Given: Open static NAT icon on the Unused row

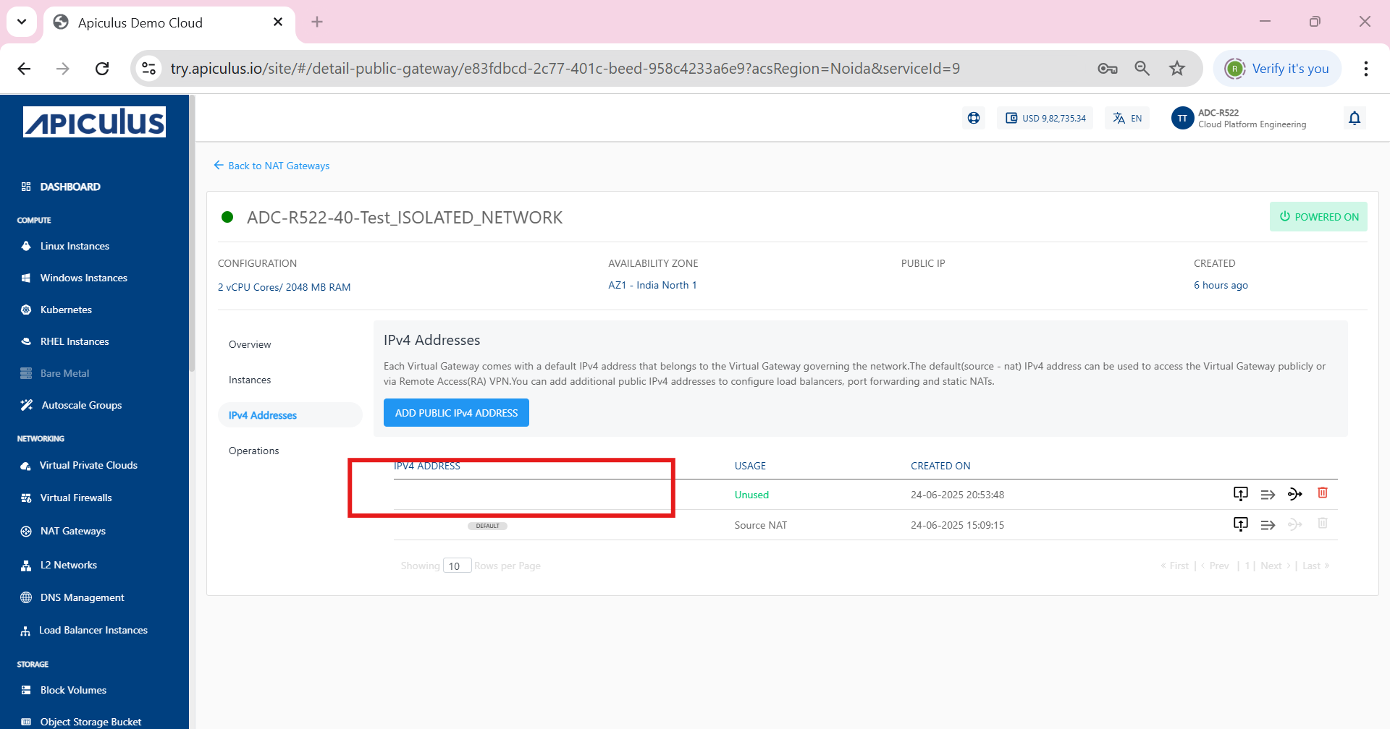Looking at the screenshot, I should tap(1295, 493).
